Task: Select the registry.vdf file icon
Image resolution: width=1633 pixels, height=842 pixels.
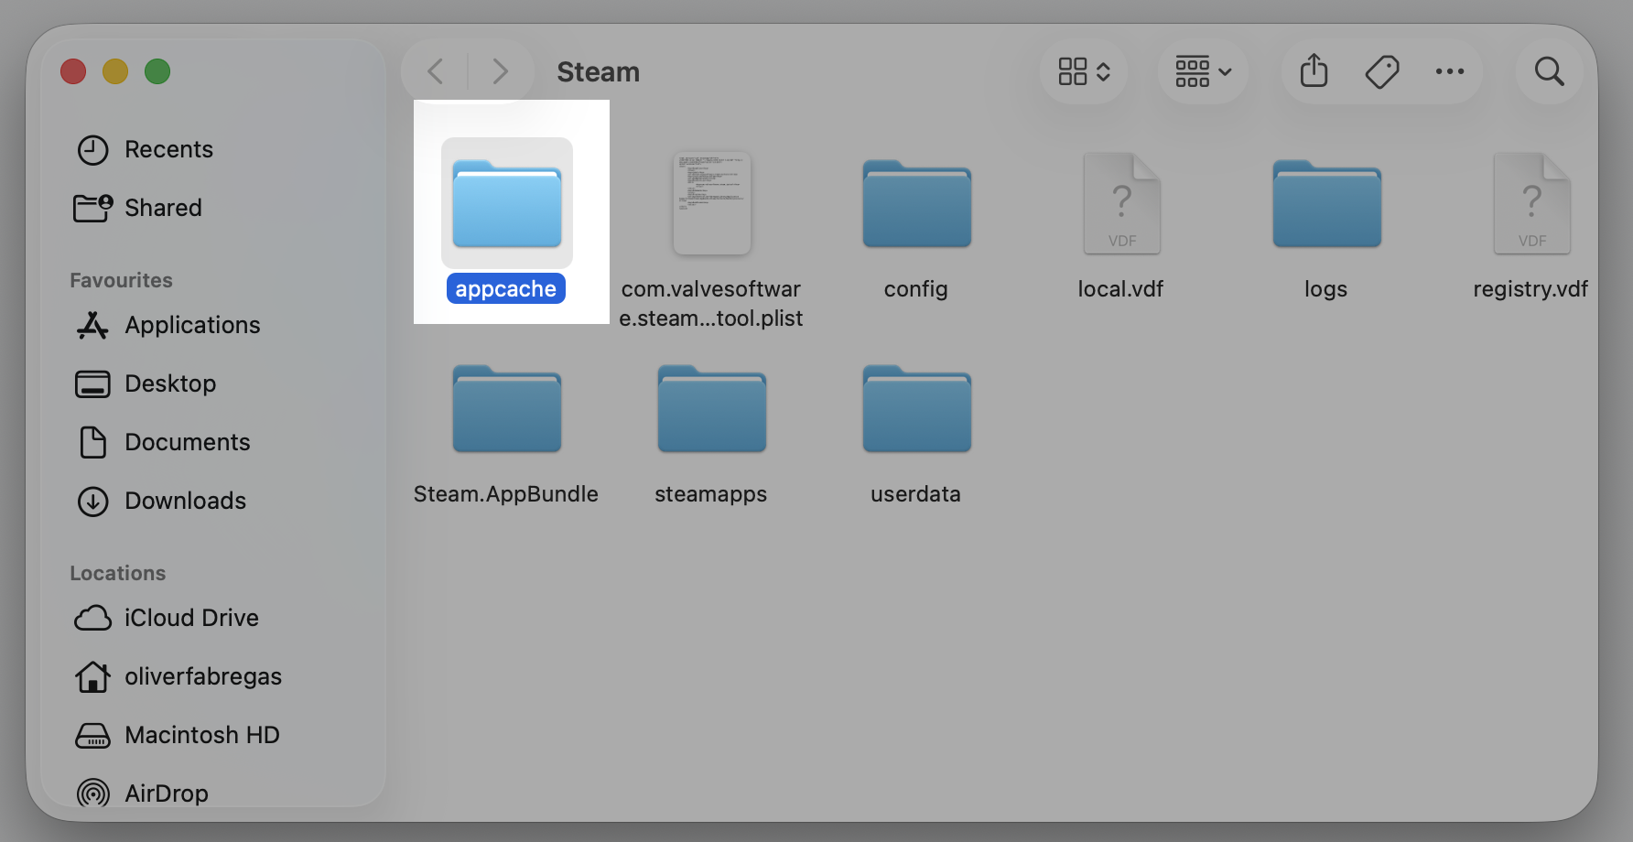Action: point(1531,203)
